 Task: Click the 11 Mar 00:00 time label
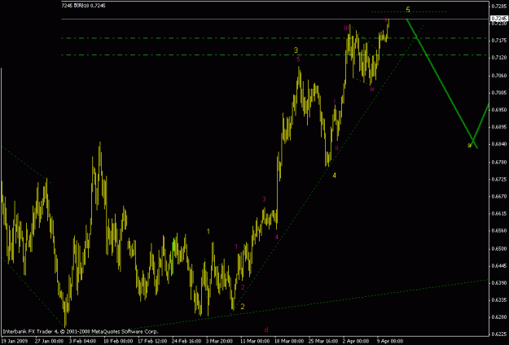pyautogui.click(x=255, y=341)
